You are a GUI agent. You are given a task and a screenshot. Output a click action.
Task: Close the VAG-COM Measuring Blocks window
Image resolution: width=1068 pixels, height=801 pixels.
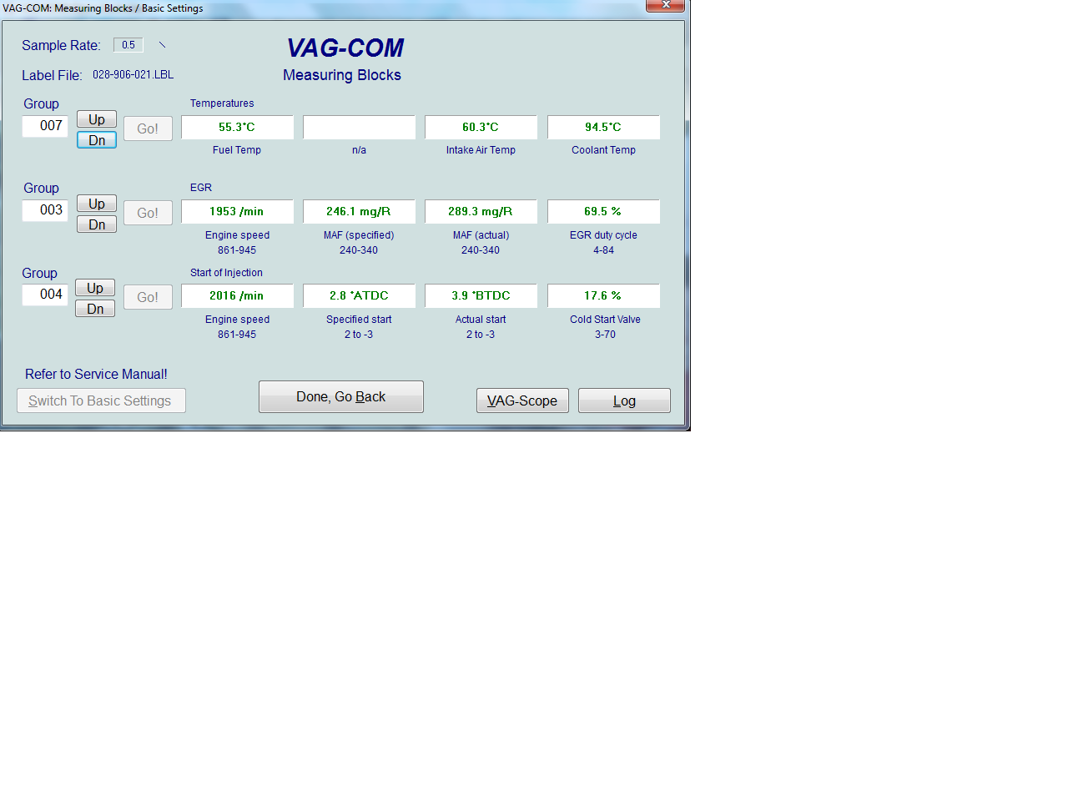click(x=665, y=6)
